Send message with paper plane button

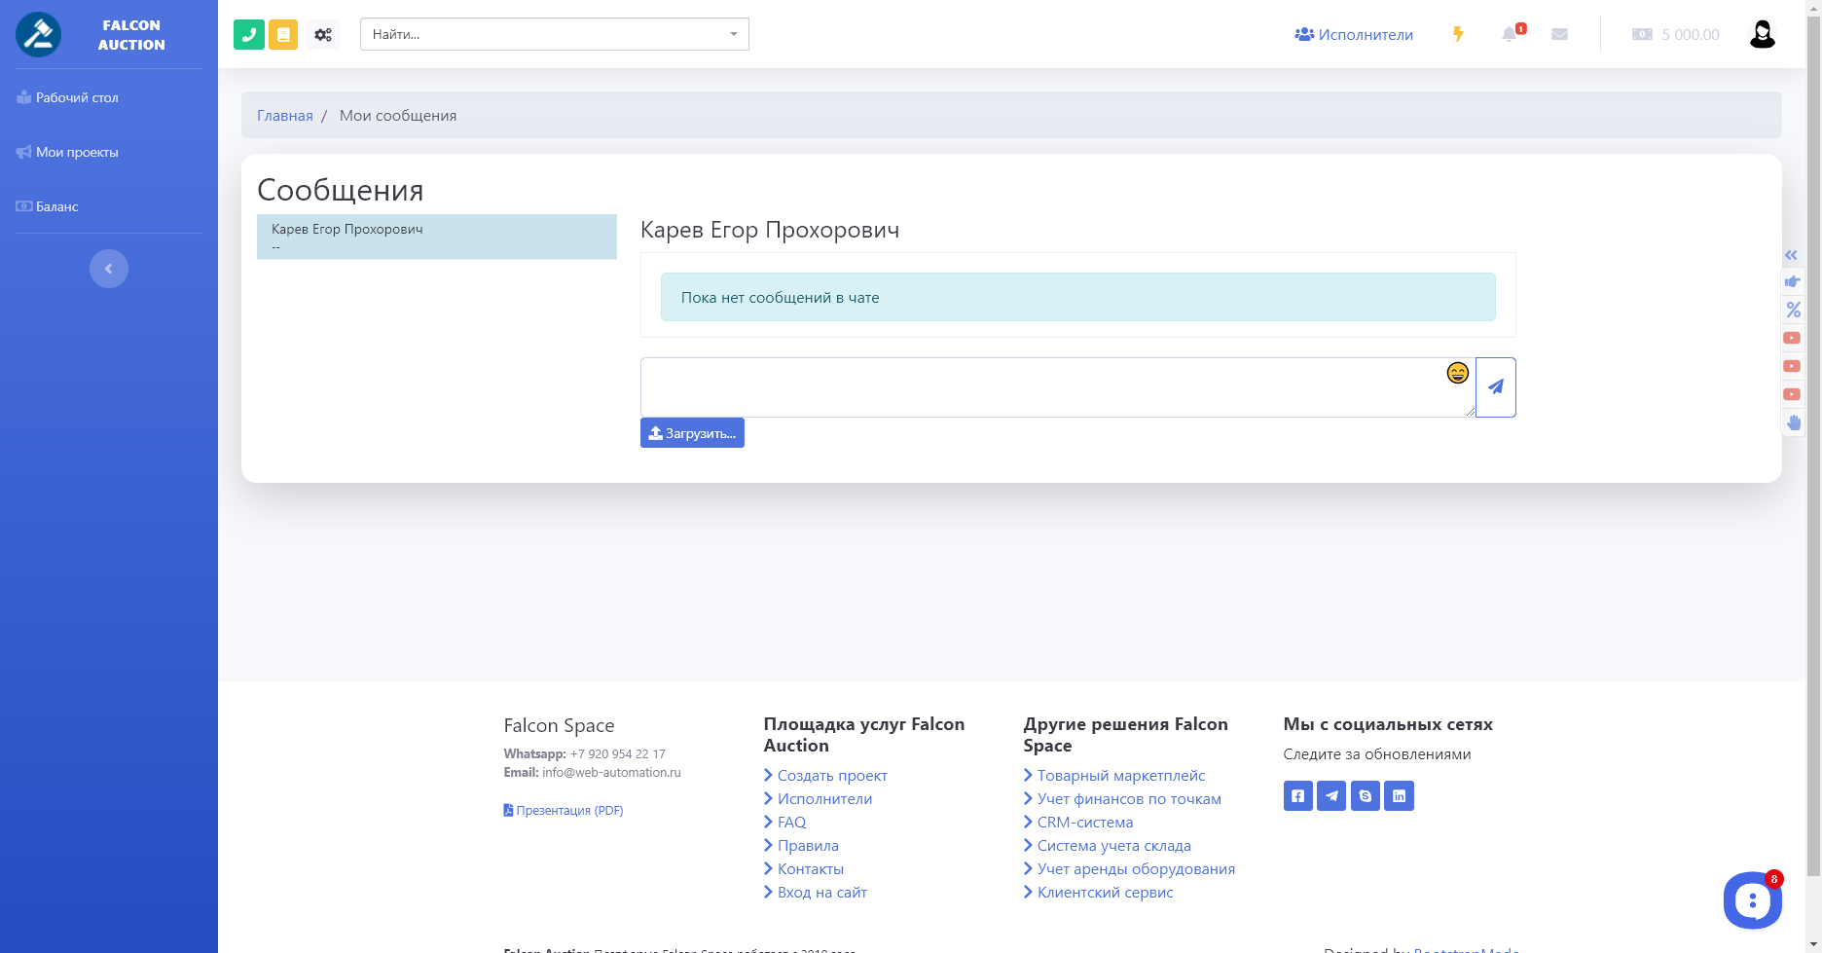(1495, 387)
